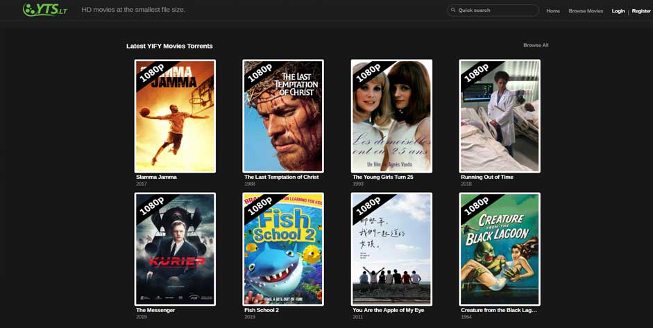The height and width of the screenshot is (328, 653).
Task: Click the magnifier icon in Quick search
Action: pos(453,10)
